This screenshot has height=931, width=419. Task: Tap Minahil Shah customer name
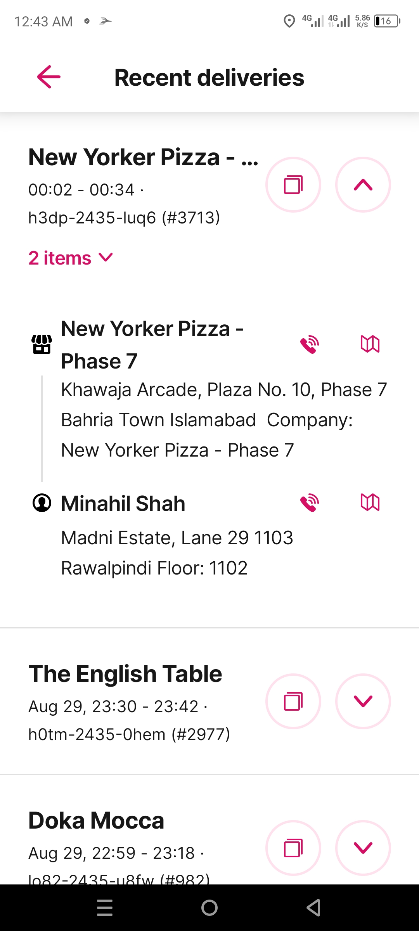(123, 504)
